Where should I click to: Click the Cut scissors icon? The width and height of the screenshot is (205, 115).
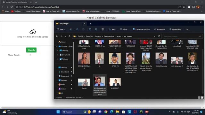[70, 29]
